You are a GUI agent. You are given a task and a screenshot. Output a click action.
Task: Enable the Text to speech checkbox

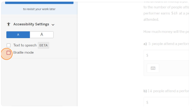(x=9, y=45)
